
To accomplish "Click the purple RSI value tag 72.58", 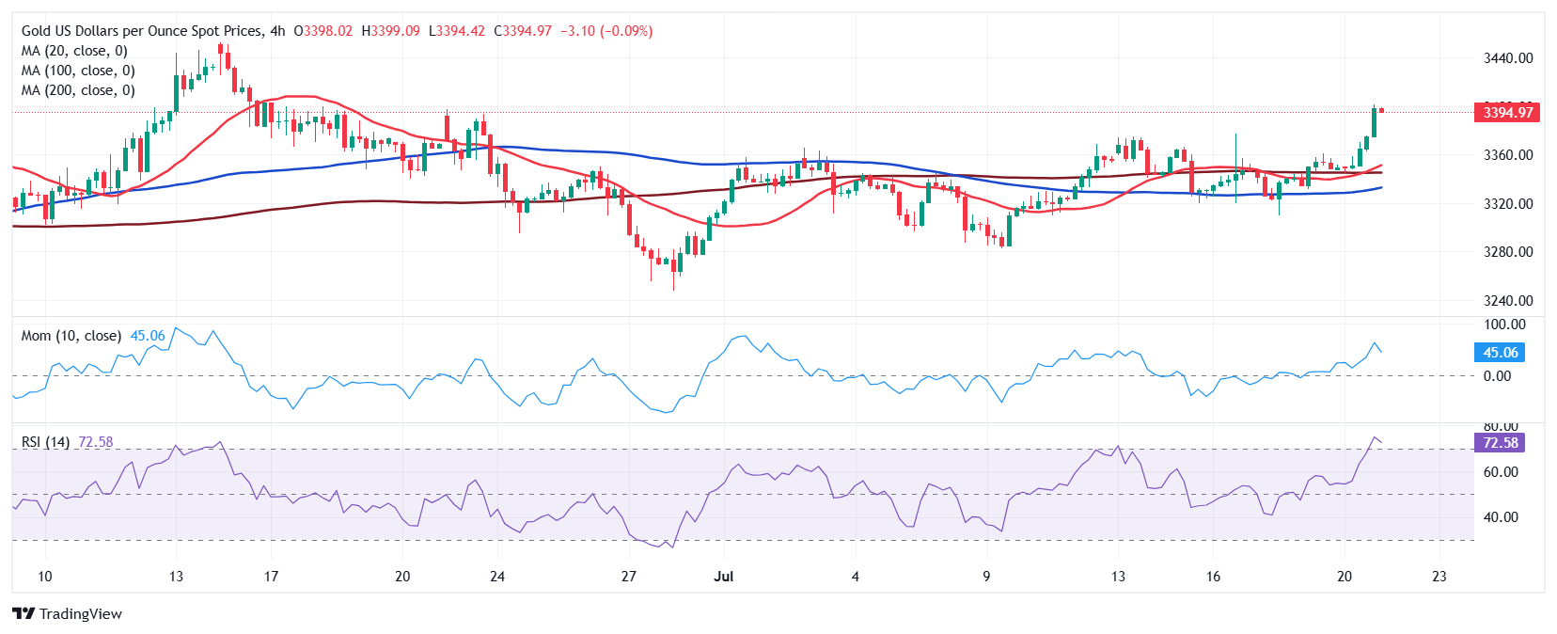I will click(x=1500, y=443).
